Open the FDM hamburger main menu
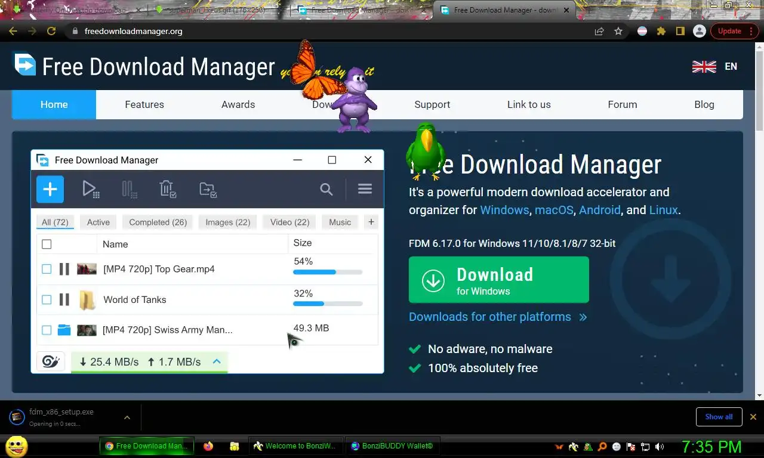The height and width of the screenshot is (458, 764). (x=365, y=189)
